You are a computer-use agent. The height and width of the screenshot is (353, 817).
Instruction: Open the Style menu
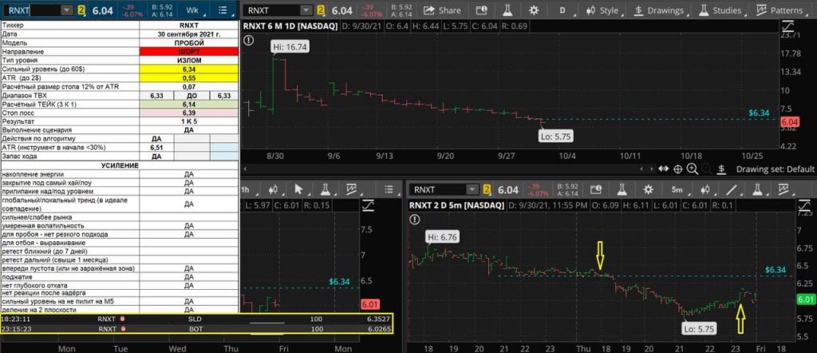point(602,10)
